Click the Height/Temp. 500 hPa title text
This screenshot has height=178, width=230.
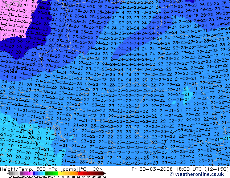point(29,169)
